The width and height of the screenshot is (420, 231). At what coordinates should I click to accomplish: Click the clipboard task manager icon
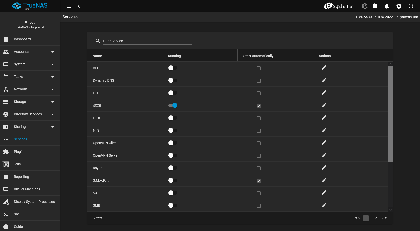click(375, 6)
